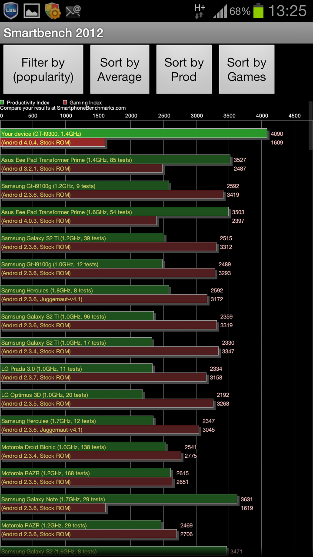Tap the (Android 3.2.1, Stock ROM) bar

pos(81,168)
